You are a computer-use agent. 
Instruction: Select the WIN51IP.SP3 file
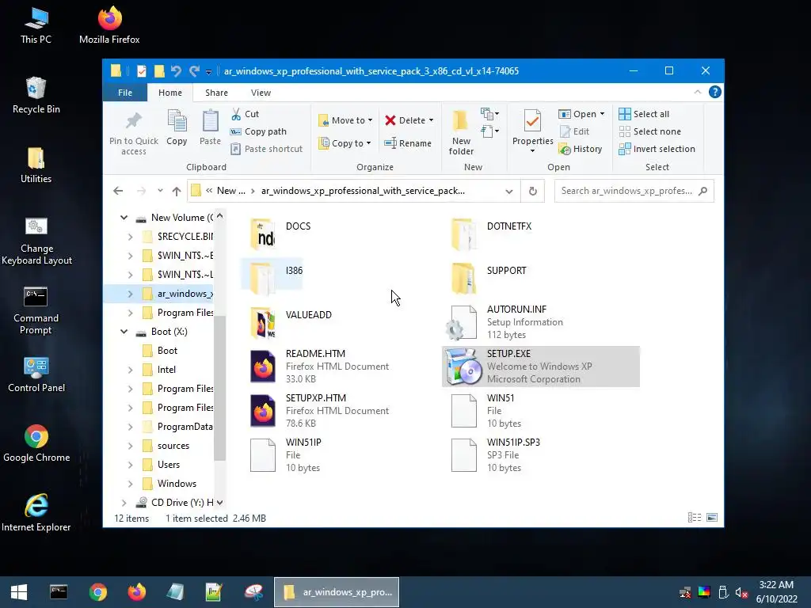tap(540, 455)
